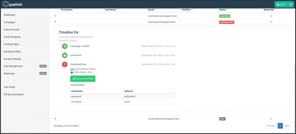The height and width of the screenshot is (134, 296).
Task: Collapse the View Details section
Action: coord(77,85)
